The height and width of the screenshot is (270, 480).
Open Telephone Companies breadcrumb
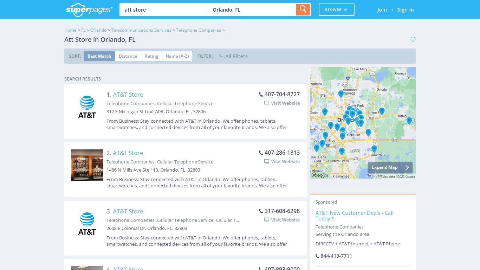coord(199,30)
